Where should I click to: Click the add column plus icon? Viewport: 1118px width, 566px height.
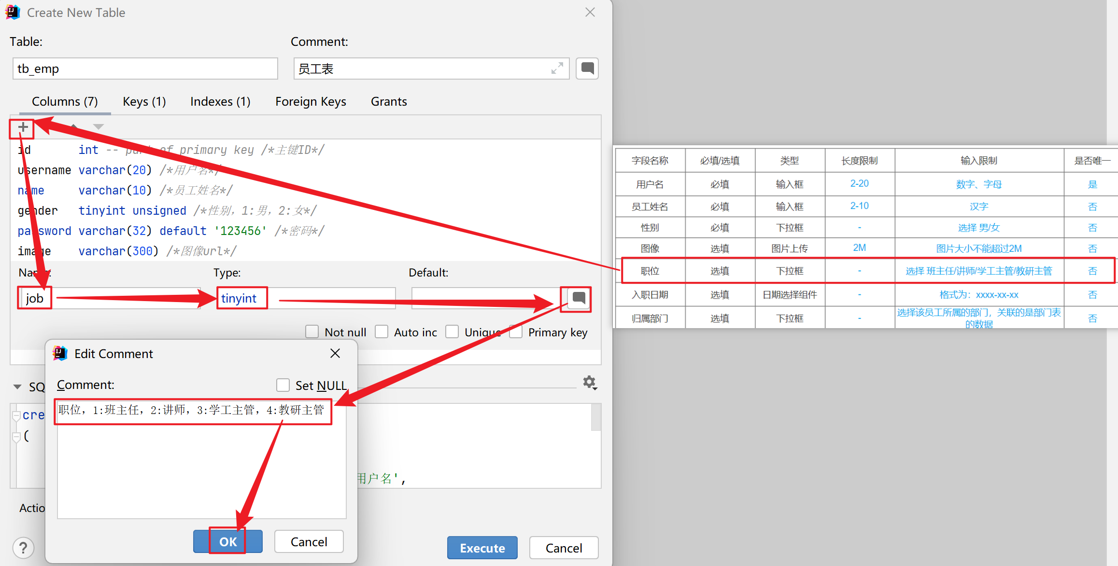click(23, 127)
